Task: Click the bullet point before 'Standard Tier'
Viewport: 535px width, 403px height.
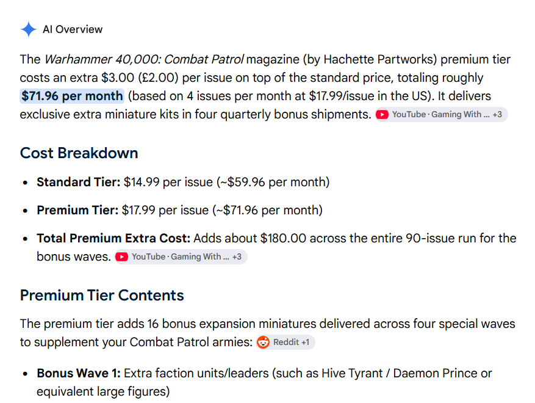Action: tap(25, 183)
